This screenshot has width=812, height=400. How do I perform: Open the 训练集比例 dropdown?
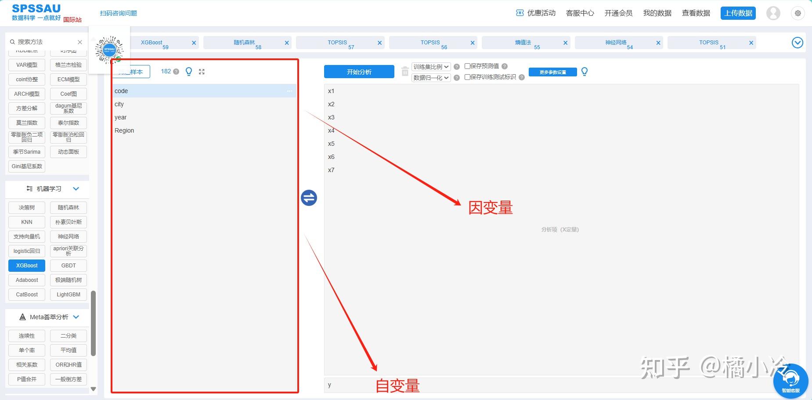431,66
